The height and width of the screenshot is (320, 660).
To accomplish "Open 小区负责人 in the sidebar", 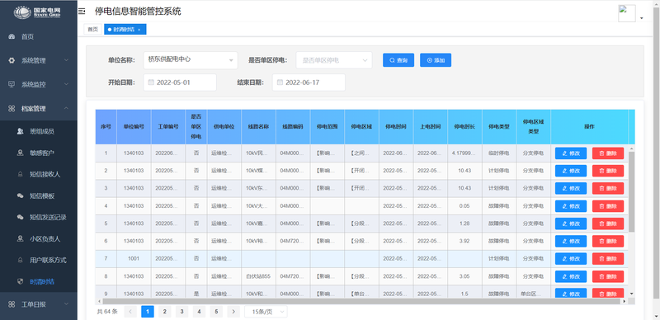I will [39, 238].
